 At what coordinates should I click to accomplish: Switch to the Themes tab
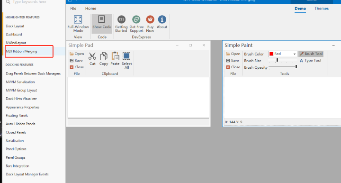322,9
